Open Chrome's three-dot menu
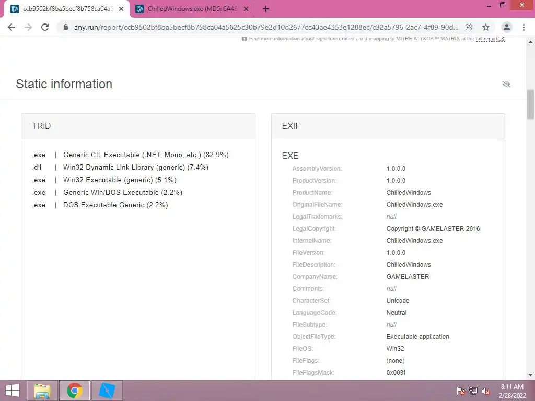Screen dimensions: 535x401 [524, 27]
